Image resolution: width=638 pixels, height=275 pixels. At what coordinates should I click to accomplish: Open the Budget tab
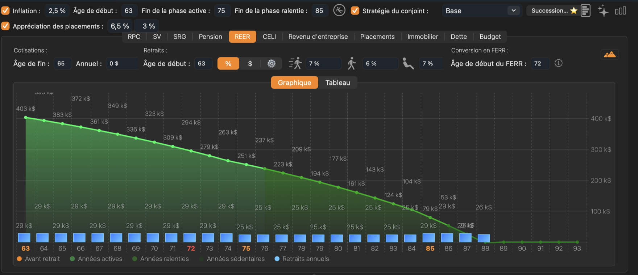pyautogui.click(x=490, y=37)
